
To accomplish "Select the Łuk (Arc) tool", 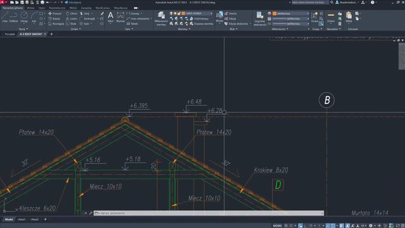I will (34, 17).
